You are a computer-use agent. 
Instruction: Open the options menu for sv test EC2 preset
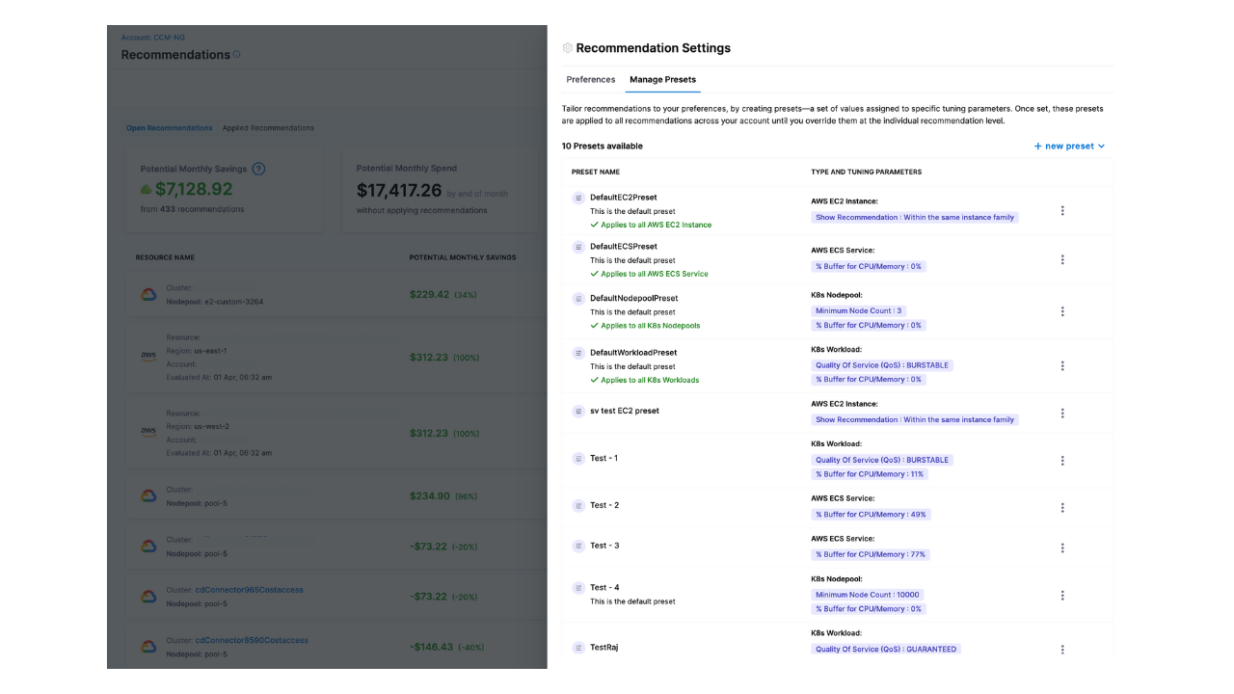[x=1062, y=414]
